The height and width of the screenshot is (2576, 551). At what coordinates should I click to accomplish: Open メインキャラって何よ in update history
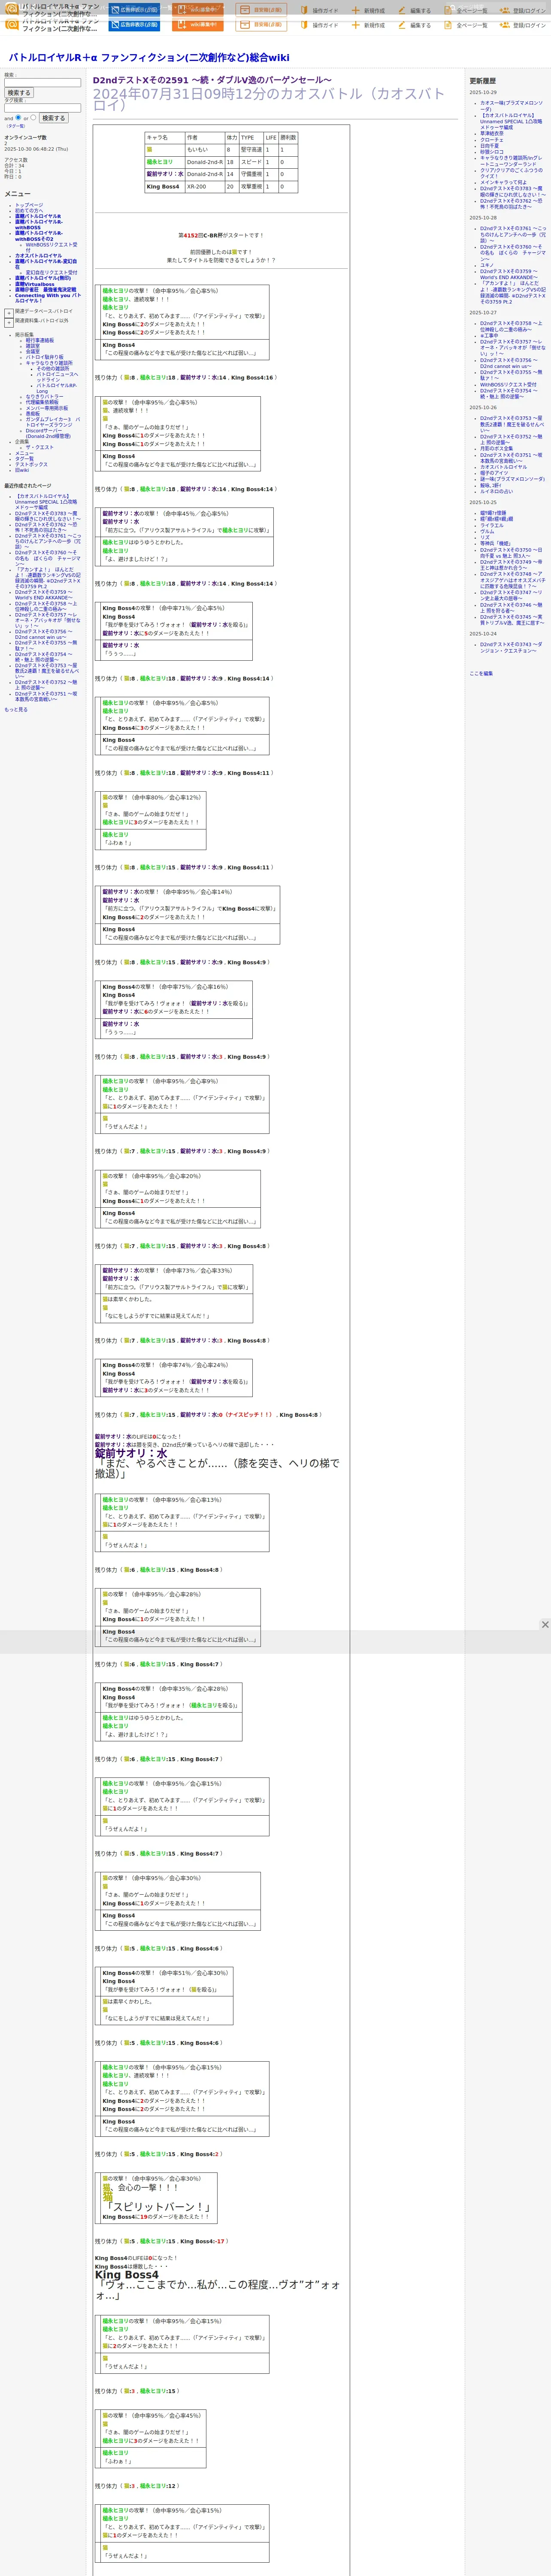click(503, 182)
